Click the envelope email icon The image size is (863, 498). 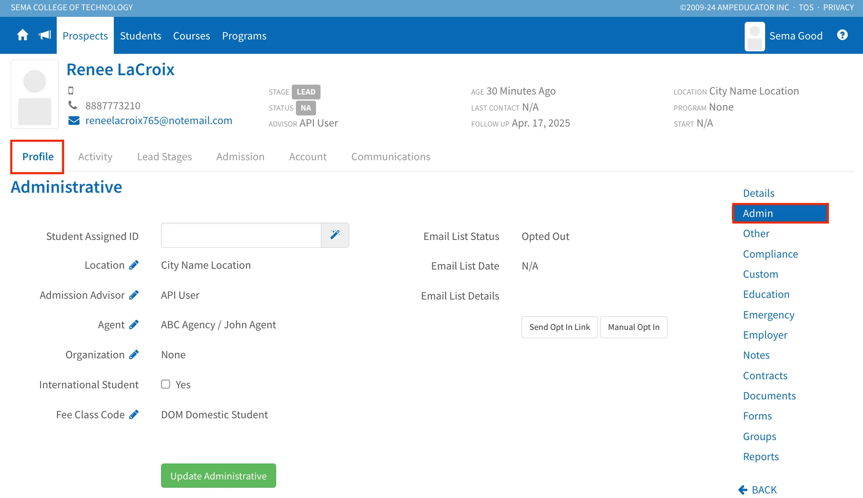tap(74, 120)
